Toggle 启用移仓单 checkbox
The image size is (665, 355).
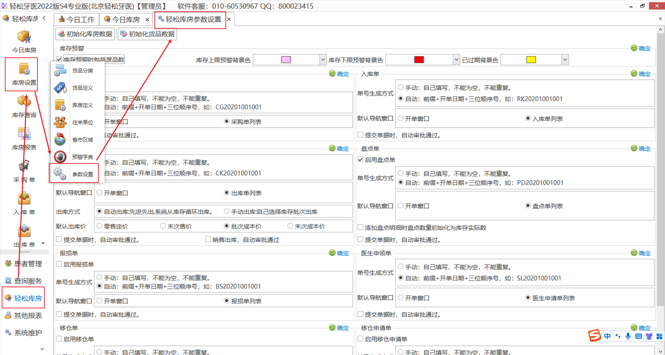point(59,339)
